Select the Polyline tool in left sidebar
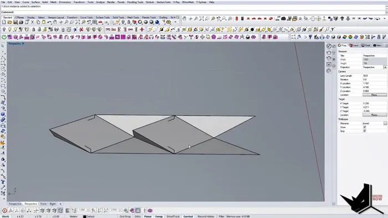Viewport: 388px width, 218px height. [3, 58]
